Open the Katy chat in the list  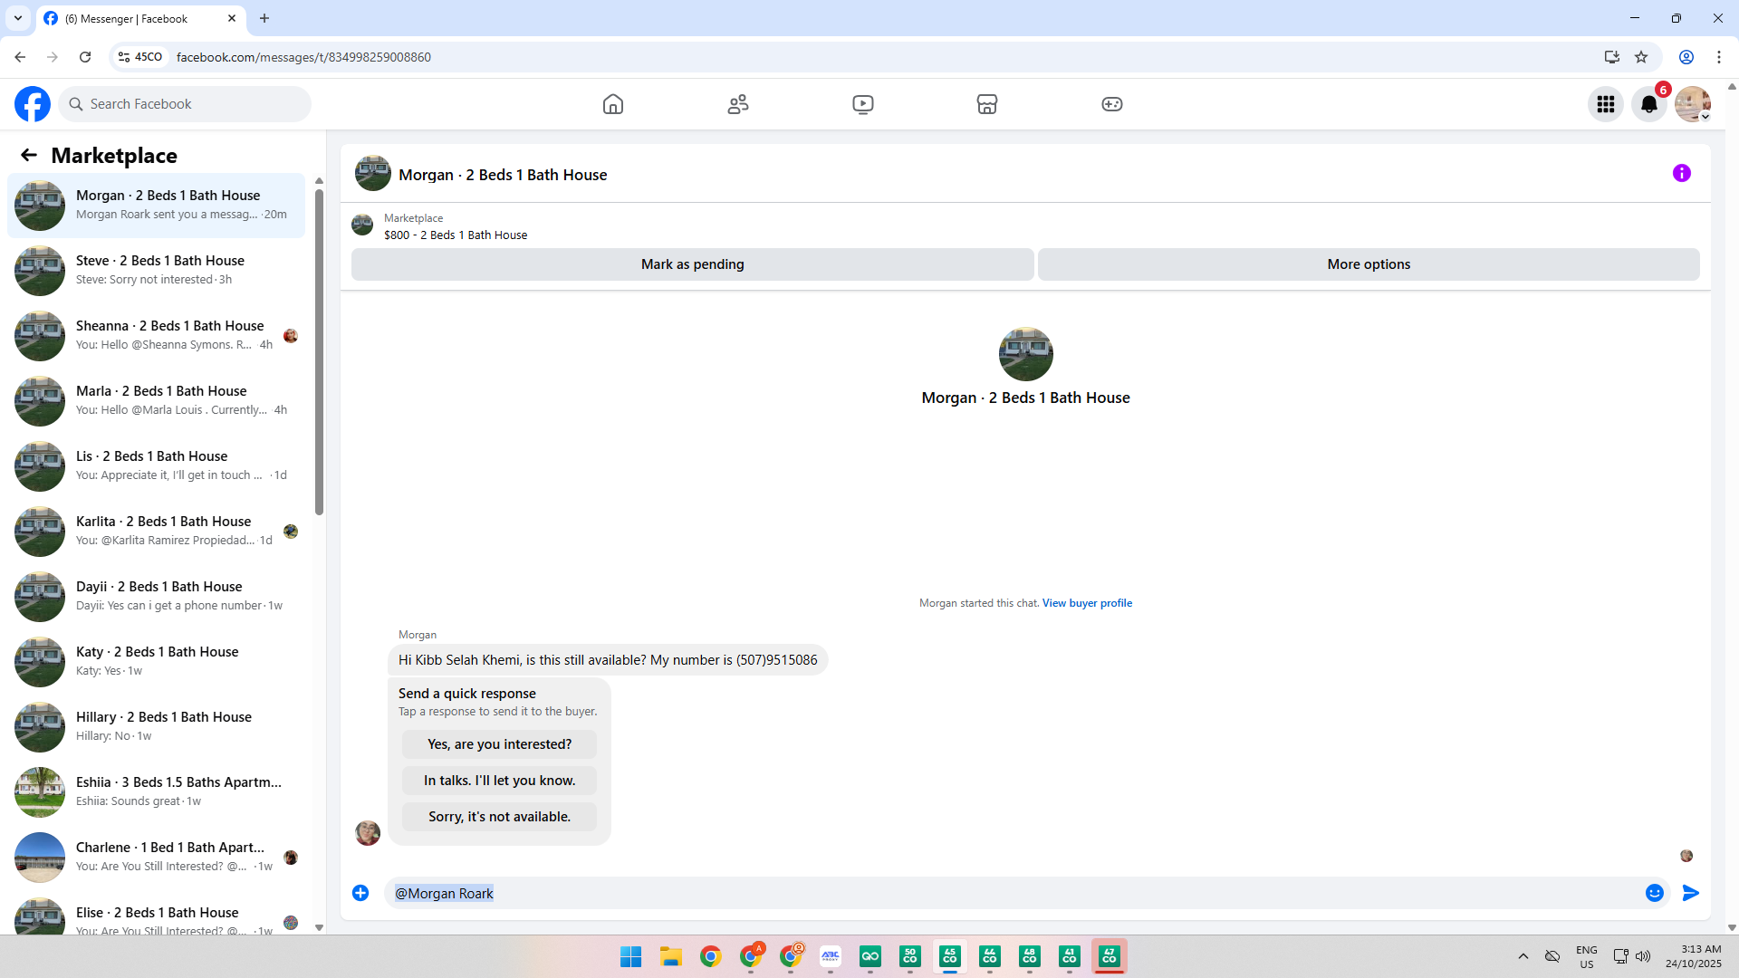(x=156, y=662)
